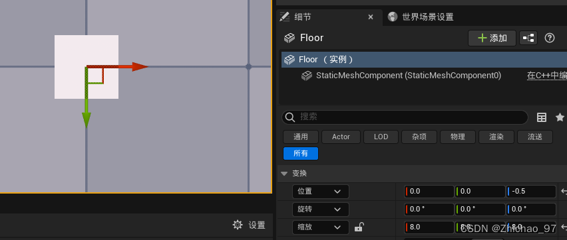The height and width of the screenshot is (240, 567).
Task: Filter details by 通用
Action: (301, 137)
